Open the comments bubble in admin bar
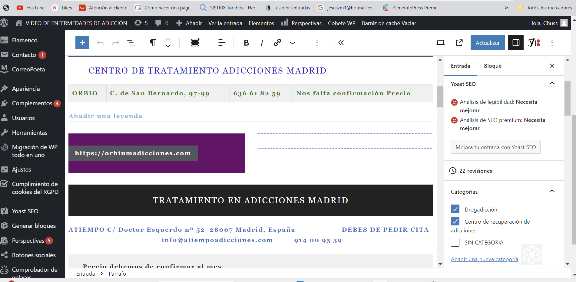Viewport: 576px width, 282px height. [162, 23]
